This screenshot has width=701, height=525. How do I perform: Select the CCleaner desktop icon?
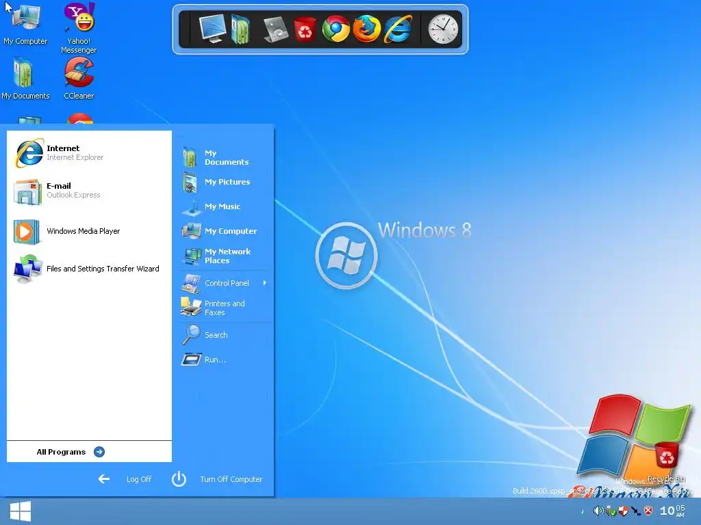79,79
